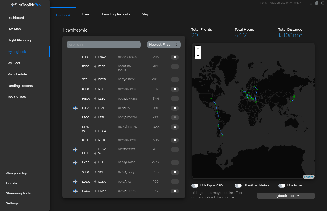Screen dimensions: 327x211
Task: Remove the SCEL to EGYP logbook entry
Action: pos(175,80)
